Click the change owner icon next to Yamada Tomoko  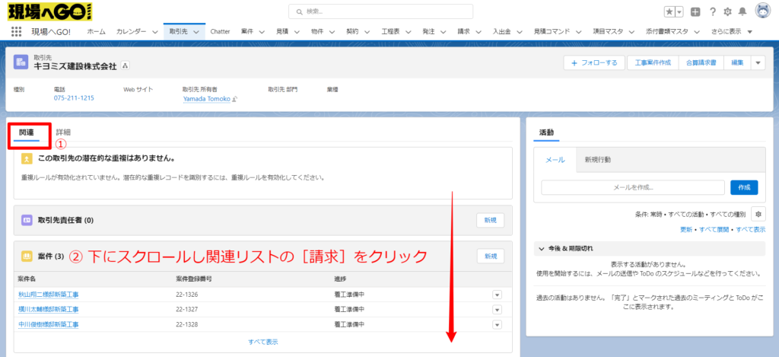235,99
